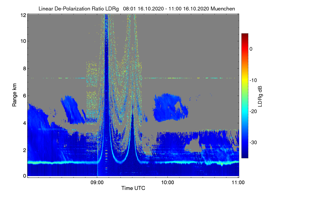The image size is (314, 209).
Task: Click the '6' range tick label
Action: tap(25, 96)
